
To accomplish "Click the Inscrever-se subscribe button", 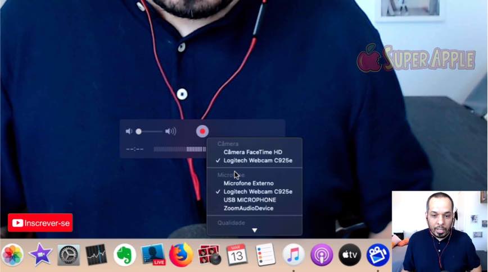I will coord(40,223).
